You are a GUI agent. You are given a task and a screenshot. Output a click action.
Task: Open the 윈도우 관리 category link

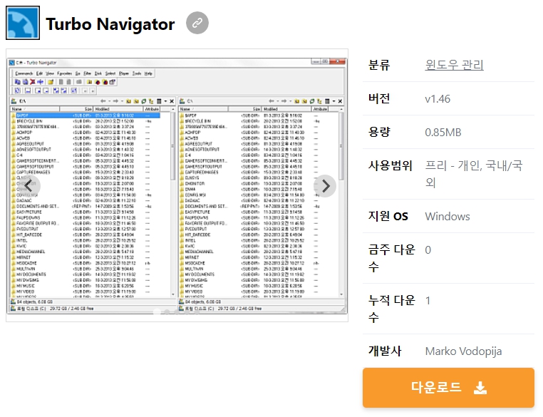coord(454,65)
